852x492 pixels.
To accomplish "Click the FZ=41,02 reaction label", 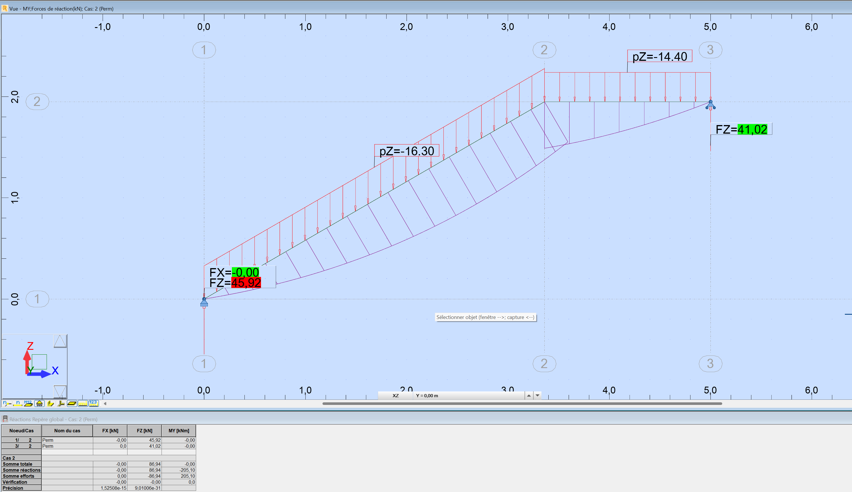I will (741, 129).
